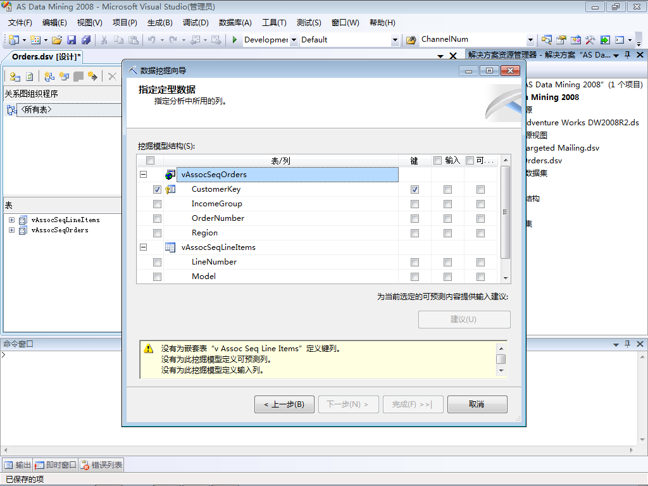Image resolution: width=648 pixels, height=486 pixels.
Task: Check the IncomeGroup row selection checkbox
Action: click(157, 204)
